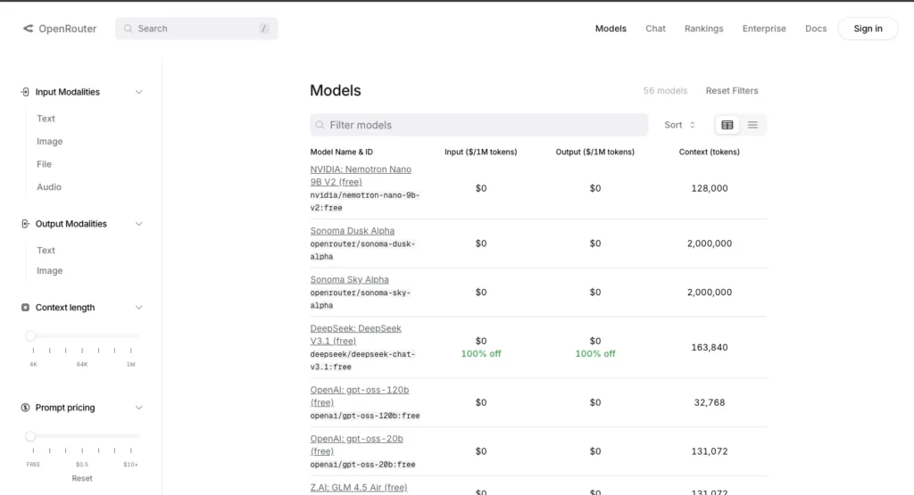
Task: Click green 100% off under DeepSeek input price
Action: tap(481, 353)
